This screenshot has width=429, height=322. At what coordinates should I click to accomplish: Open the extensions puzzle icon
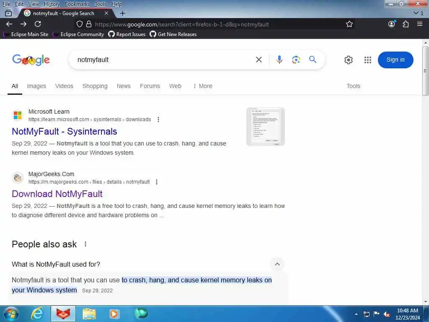[406, 24]
